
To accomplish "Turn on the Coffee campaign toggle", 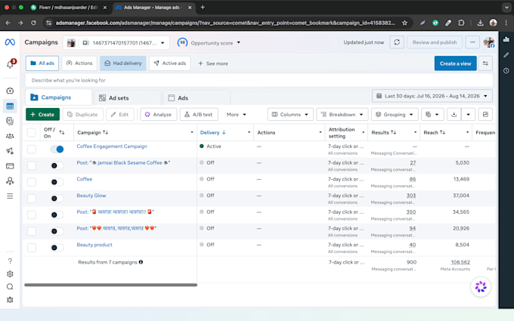I will click(x=57, y=182).
